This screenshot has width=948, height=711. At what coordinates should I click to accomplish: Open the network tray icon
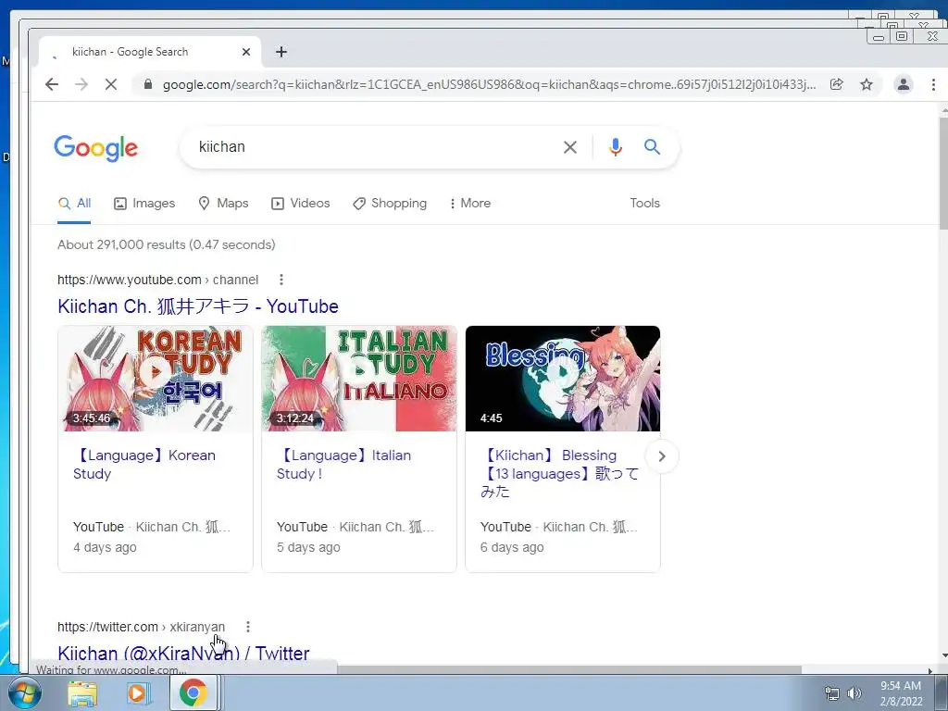[x=832, y=693]
